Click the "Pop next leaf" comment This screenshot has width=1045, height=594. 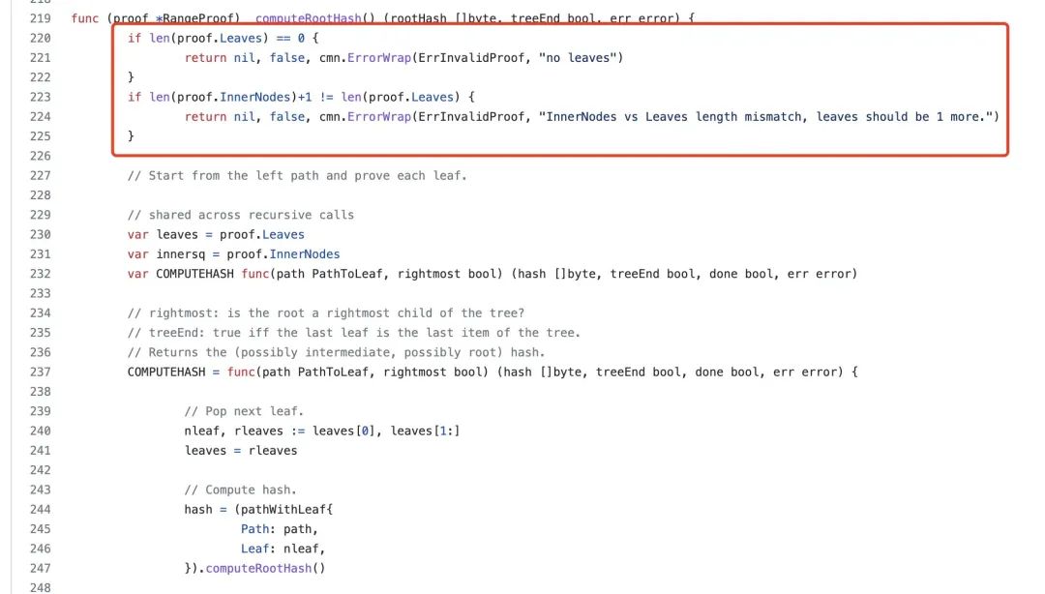(244, 410)
